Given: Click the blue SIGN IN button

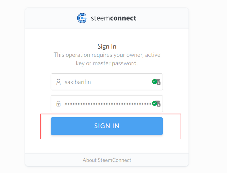Looking at the screenshot, I should [107, 126].
